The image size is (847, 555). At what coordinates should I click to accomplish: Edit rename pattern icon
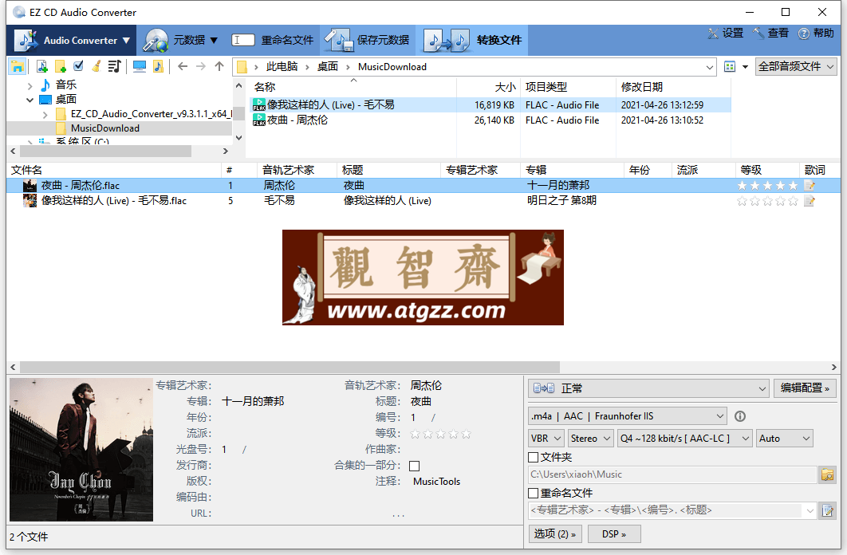pos(828,510)
